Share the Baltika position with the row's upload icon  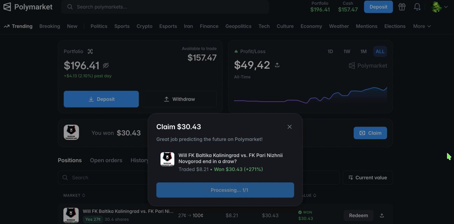tap(382, 215)
